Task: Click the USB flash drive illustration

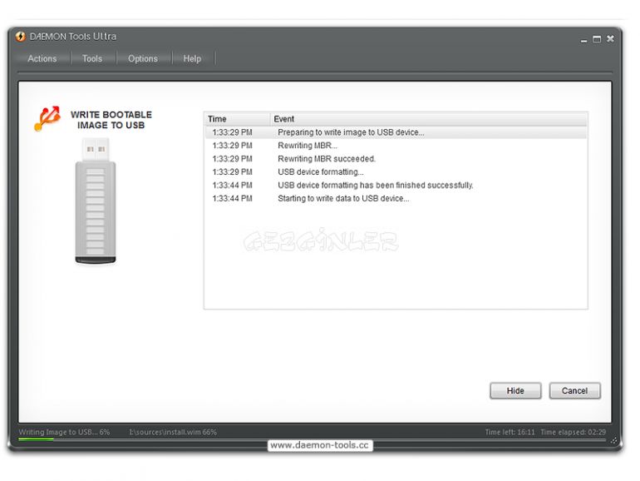Action: [96, 201]
